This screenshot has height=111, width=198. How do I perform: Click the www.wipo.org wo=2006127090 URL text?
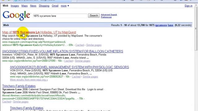(29, 61)
